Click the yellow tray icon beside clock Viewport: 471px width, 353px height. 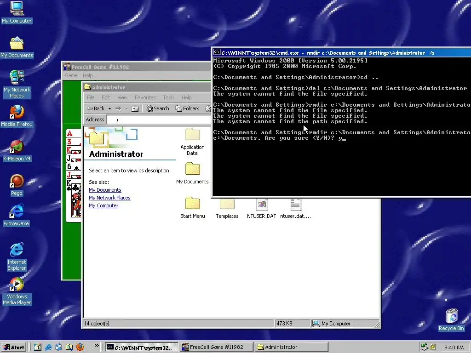pyautogui.click(x=433, y=347)
